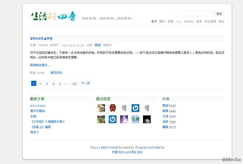
Task: Open the 存檔 archive navigation item
Action: tap(171, 22)
